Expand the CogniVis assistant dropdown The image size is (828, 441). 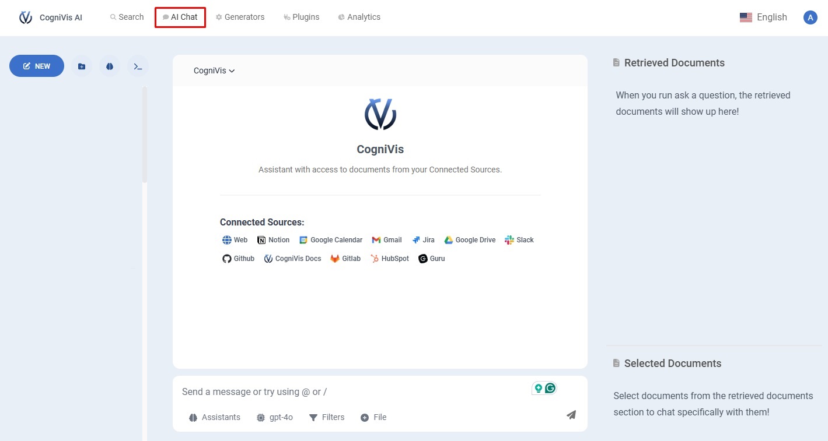(x=214, y=71)
